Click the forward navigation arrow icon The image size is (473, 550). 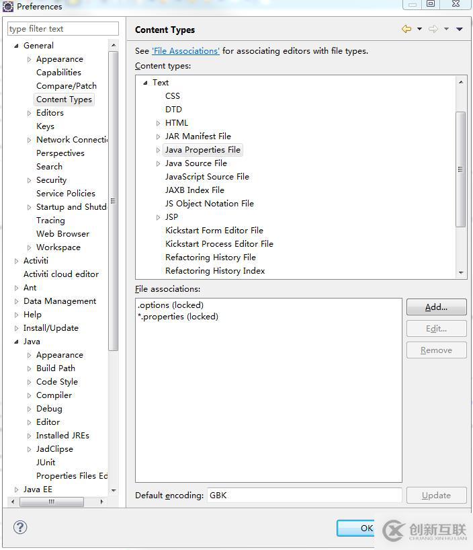click(433, 29)
